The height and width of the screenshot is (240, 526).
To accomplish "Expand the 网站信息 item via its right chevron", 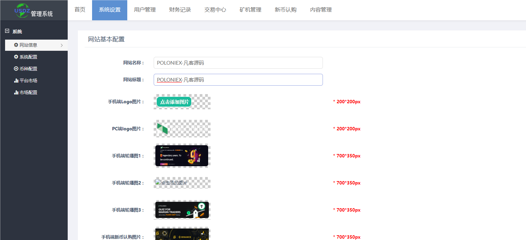I will point(62,45).
